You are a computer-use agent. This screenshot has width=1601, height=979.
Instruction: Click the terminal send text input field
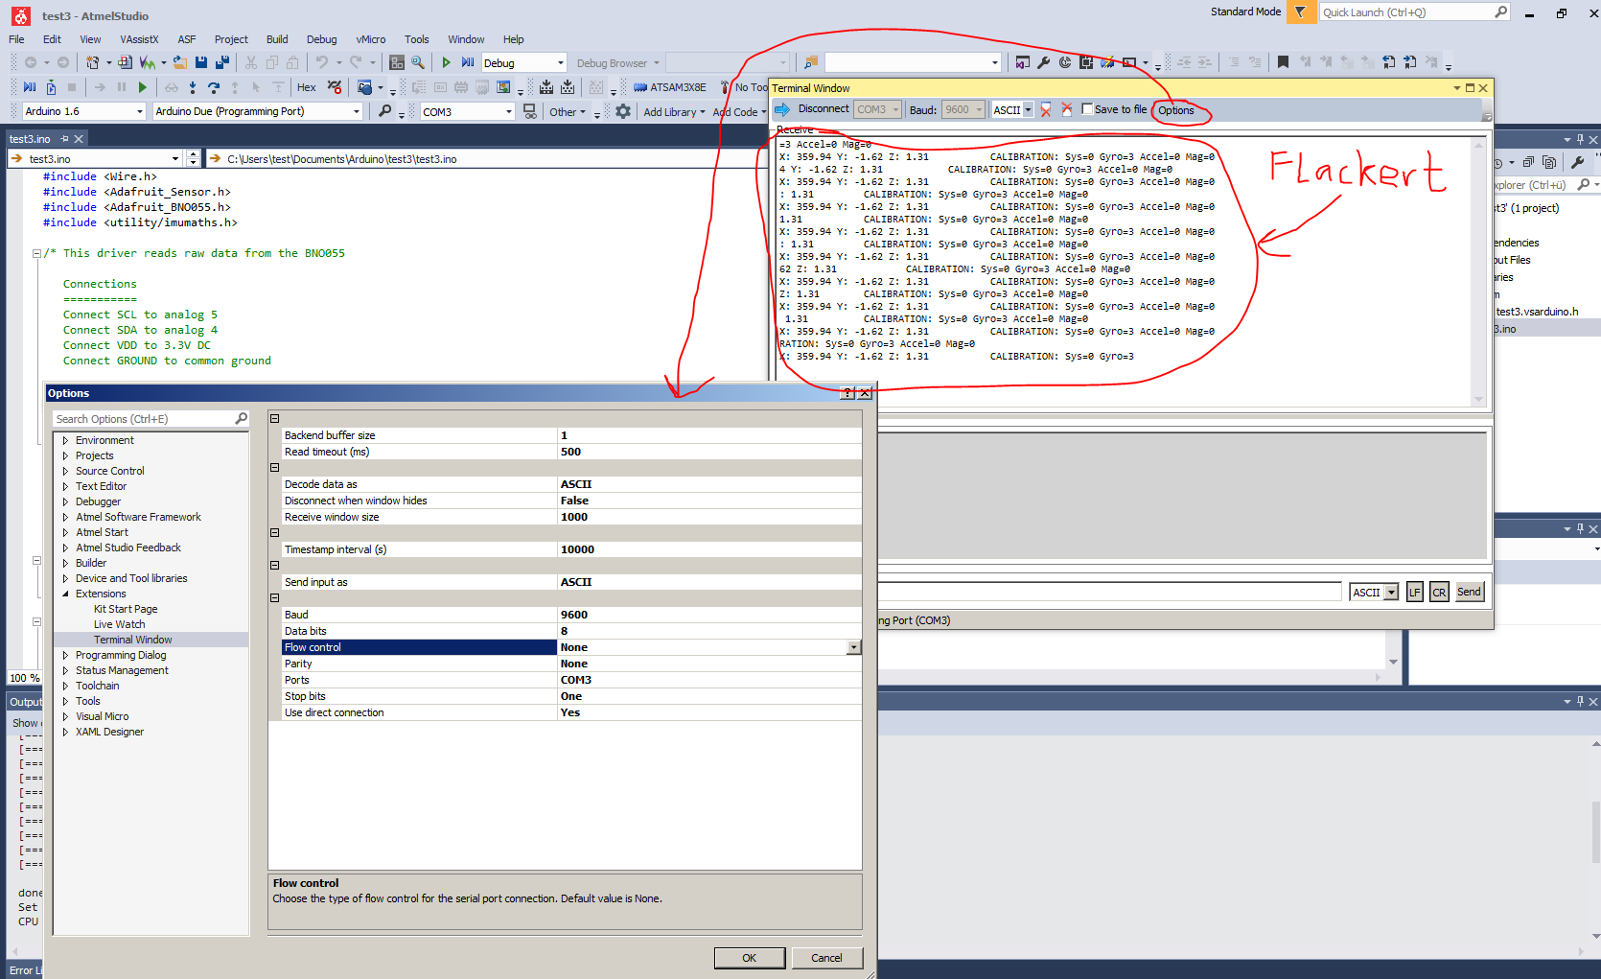click(1109, 592)
